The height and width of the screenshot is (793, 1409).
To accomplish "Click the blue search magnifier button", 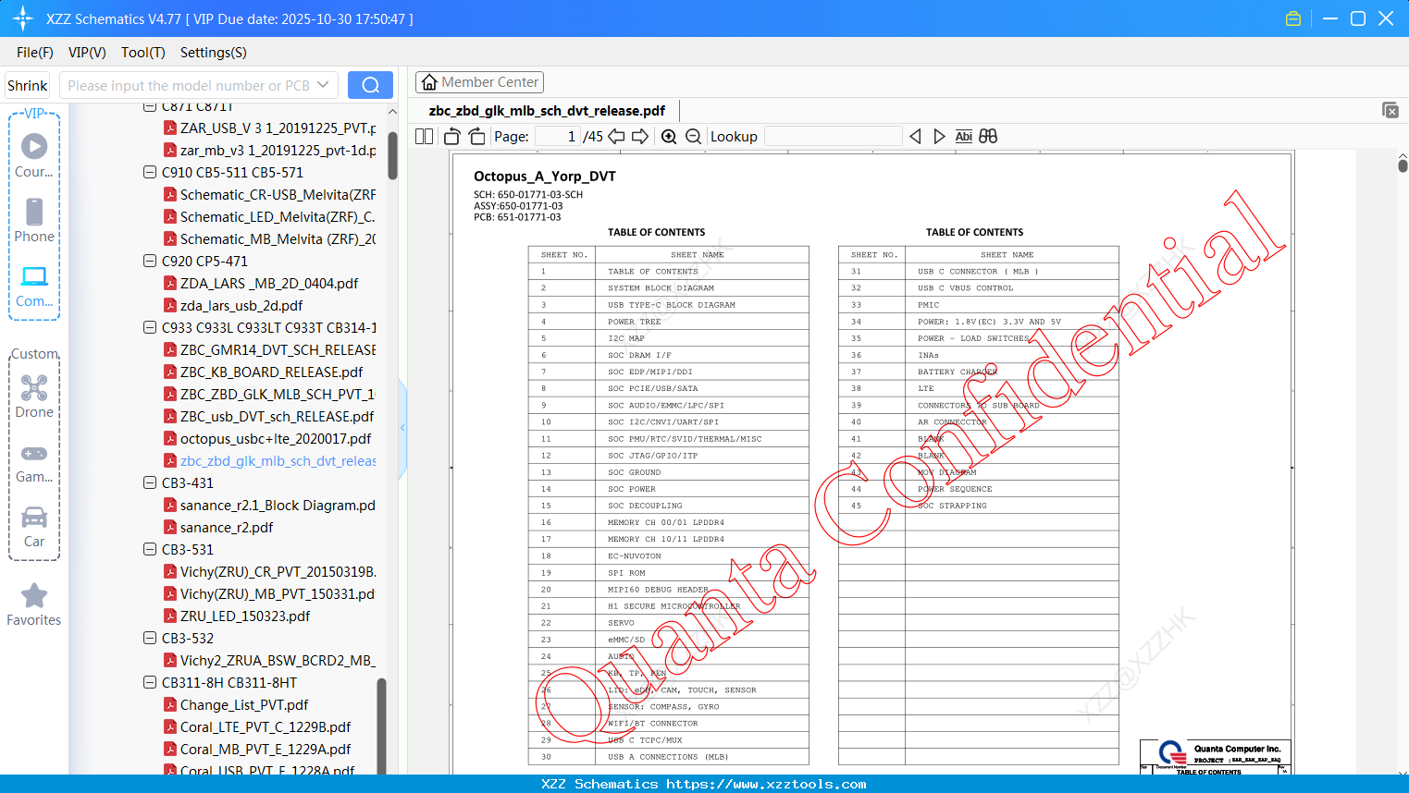I will pos(370,85).
